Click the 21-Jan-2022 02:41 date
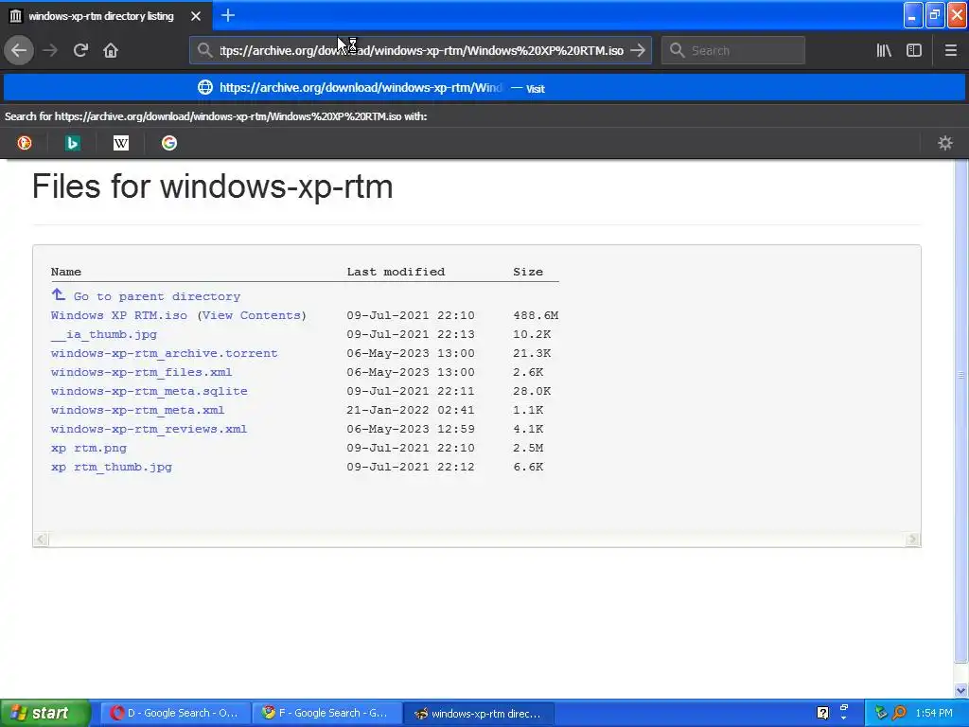The image size is (969, 727). [411, 410]
